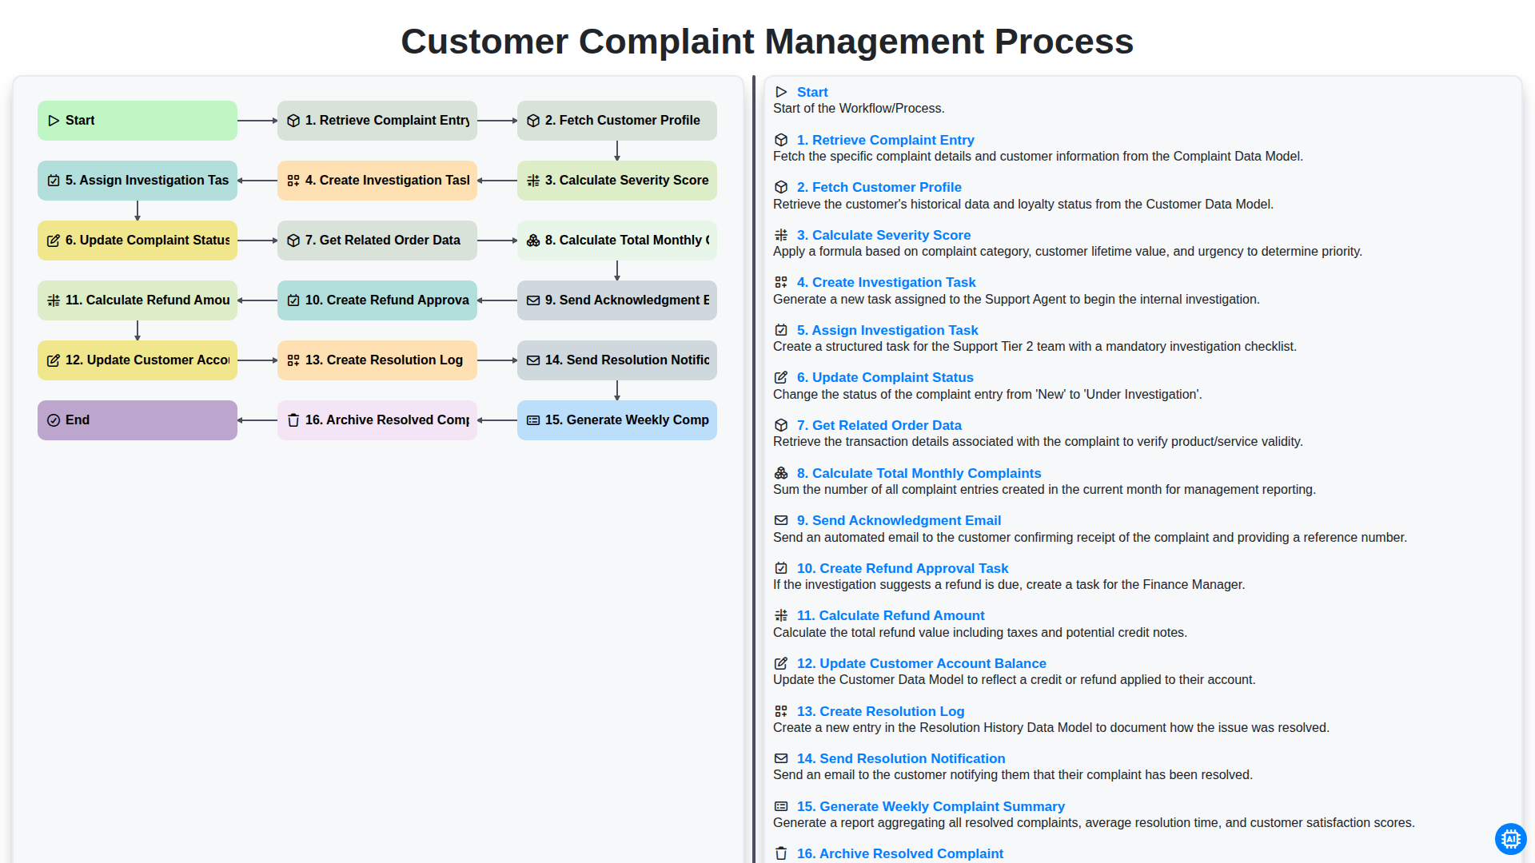
Task: Click the cube icon in Retrieve Complaint Entry node
Action: point(293,121)
